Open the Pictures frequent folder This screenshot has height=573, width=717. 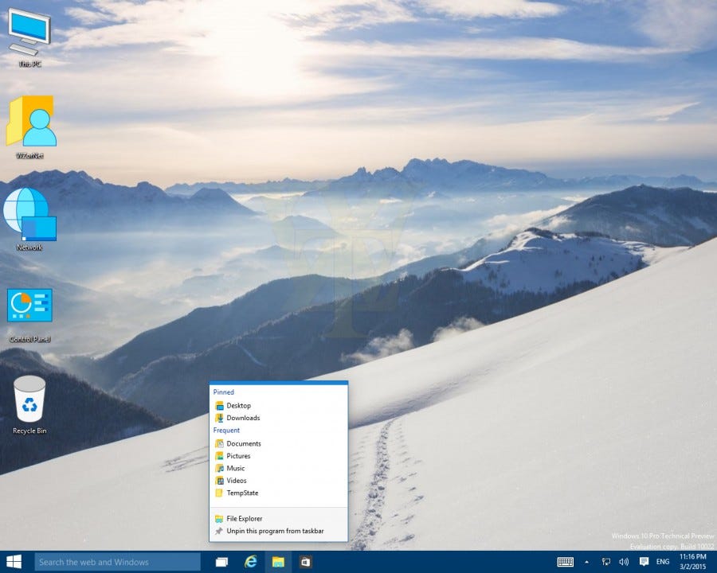[x=238, y=455]
